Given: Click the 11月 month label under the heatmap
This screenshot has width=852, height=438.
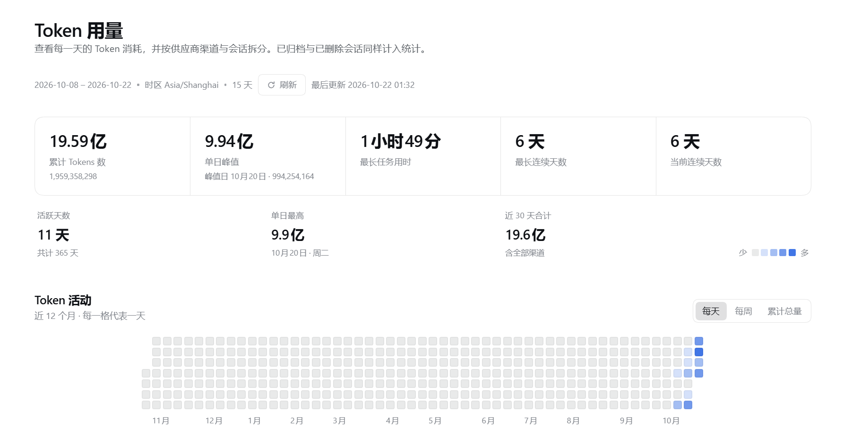Looking at the screenshot, I should pos(161,421).
